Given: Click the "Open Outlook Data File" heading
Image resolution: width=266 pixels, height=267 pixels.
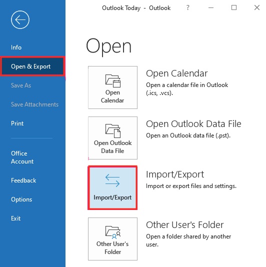Looking at the screenshot, I should click(193, 124).
